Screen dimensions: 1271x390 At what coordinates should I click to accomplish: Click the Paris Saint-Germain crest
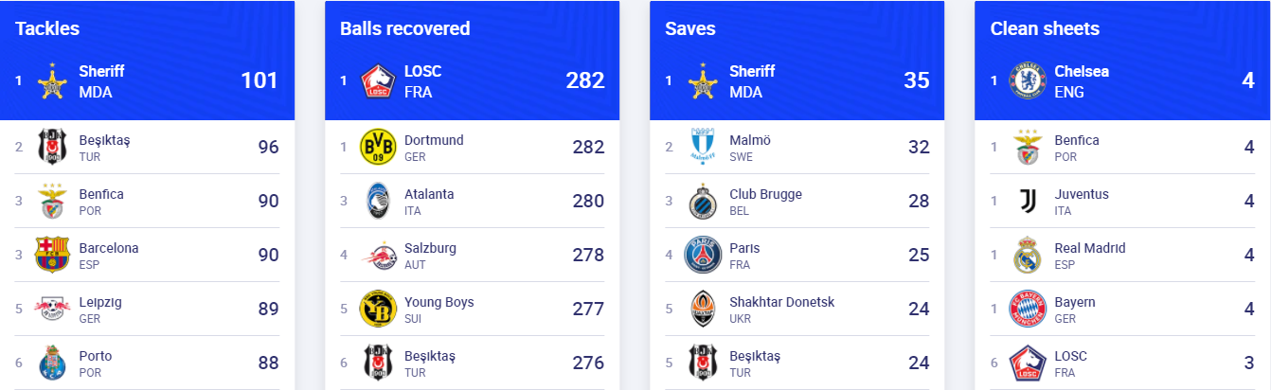pos(703,255)
